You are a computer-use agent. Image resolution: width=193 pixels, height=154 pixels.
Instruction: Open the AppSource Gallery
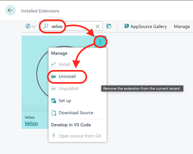pos(145,26)
